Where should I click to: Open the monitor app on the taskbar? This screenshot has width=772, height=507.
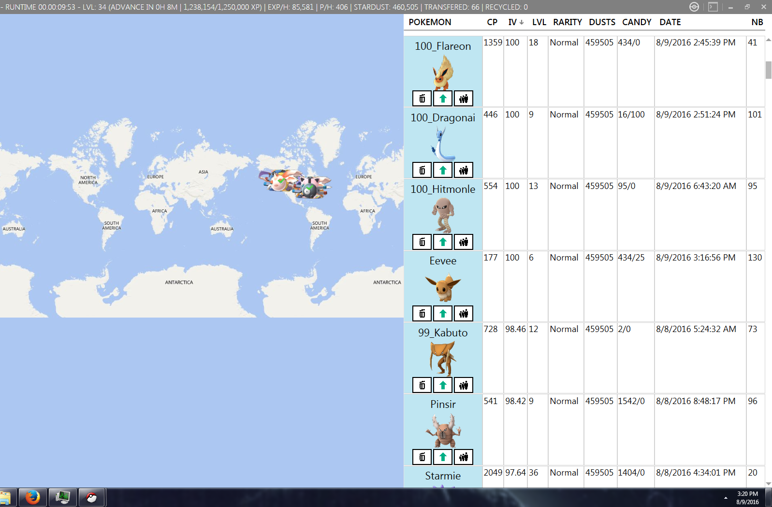[62, 497]
